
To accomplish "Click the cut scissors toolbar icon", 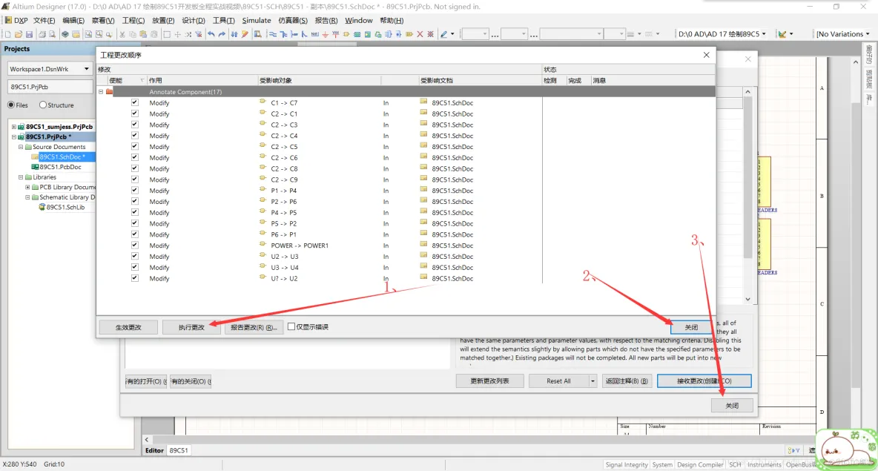I will (x=122, y=34).
